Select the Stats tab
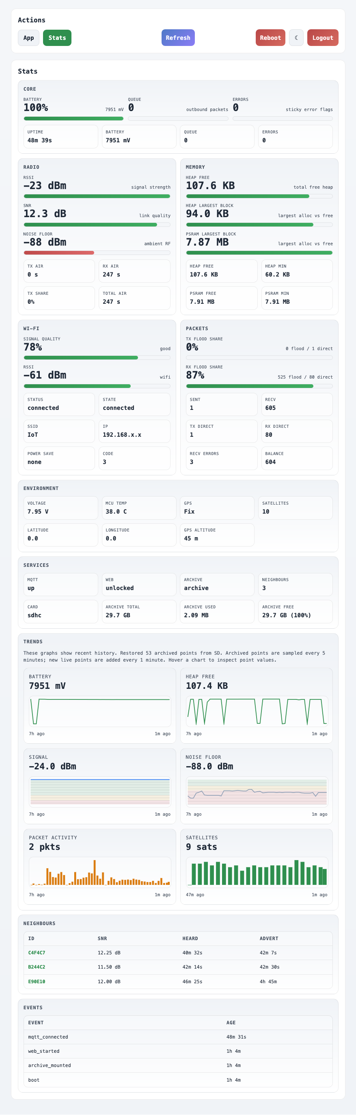Viewport: 356px width, 1115px height. coord(57,38)
